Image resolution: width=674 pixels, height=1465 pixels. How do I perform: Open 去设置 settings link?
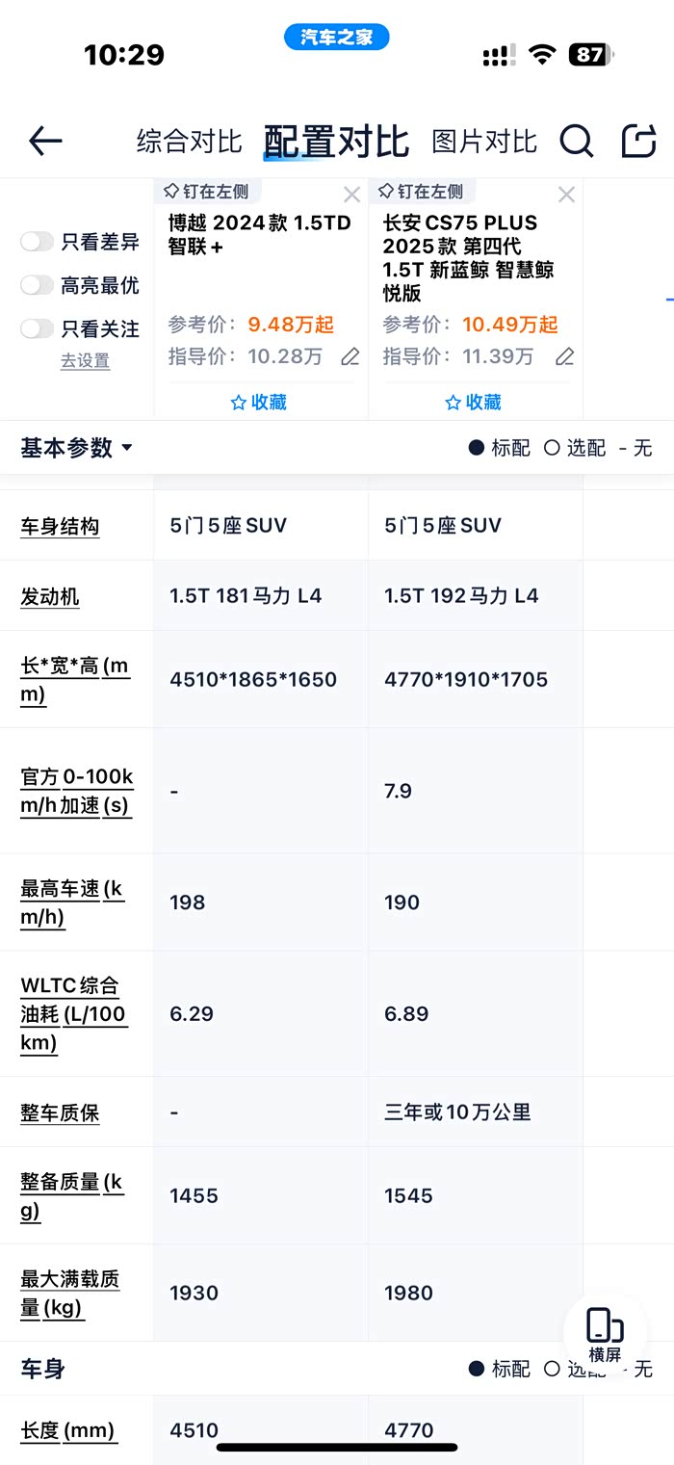[x=85, y=361]
